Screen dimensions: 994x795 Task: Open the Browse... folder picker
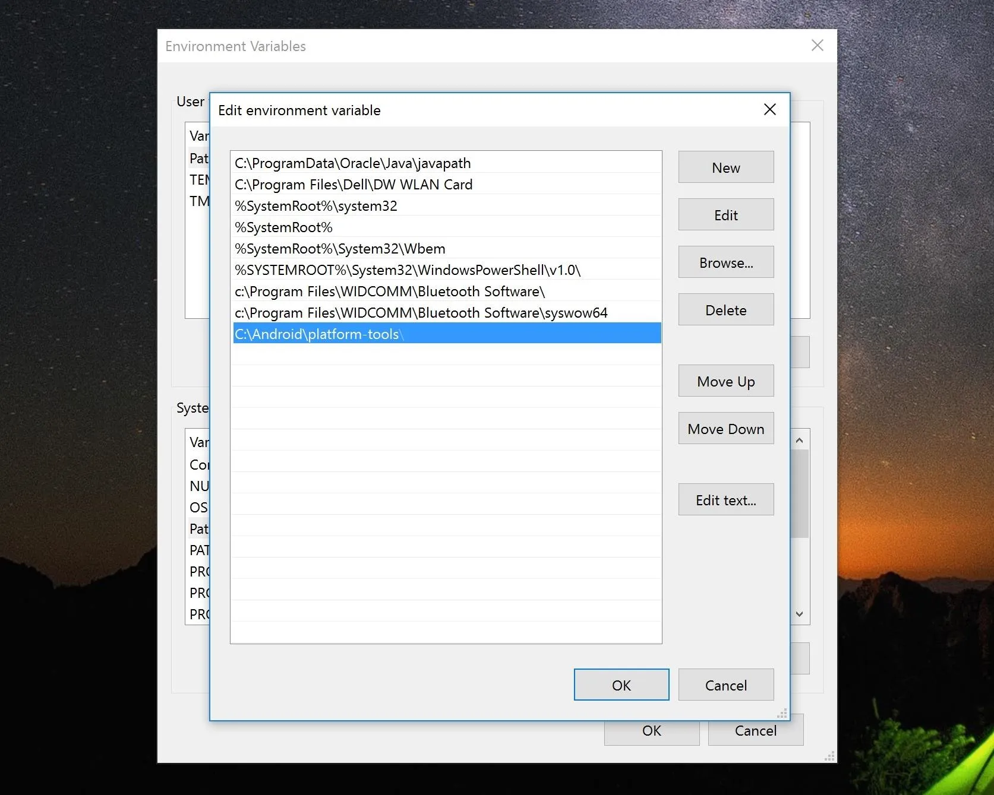(726, 262)
